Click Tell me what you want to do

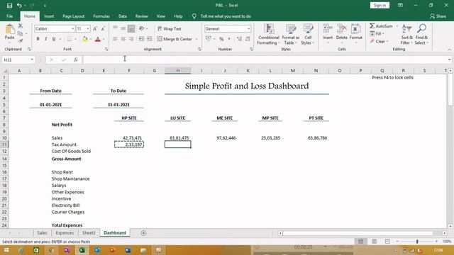(x=226, y=16)
